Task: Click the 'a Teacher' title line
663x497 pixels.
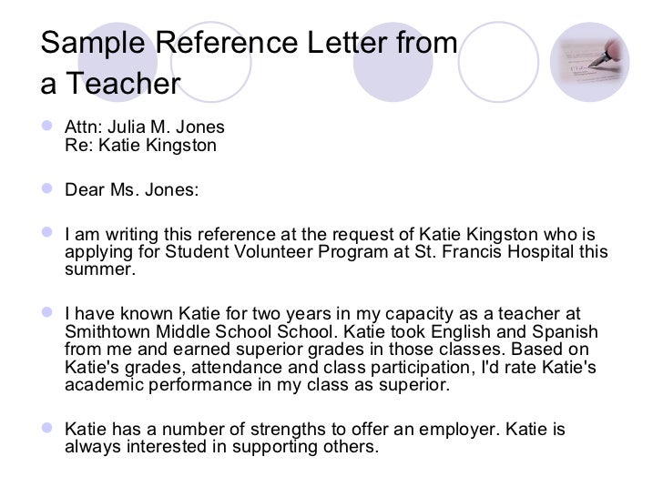Action: coord(111,85)
